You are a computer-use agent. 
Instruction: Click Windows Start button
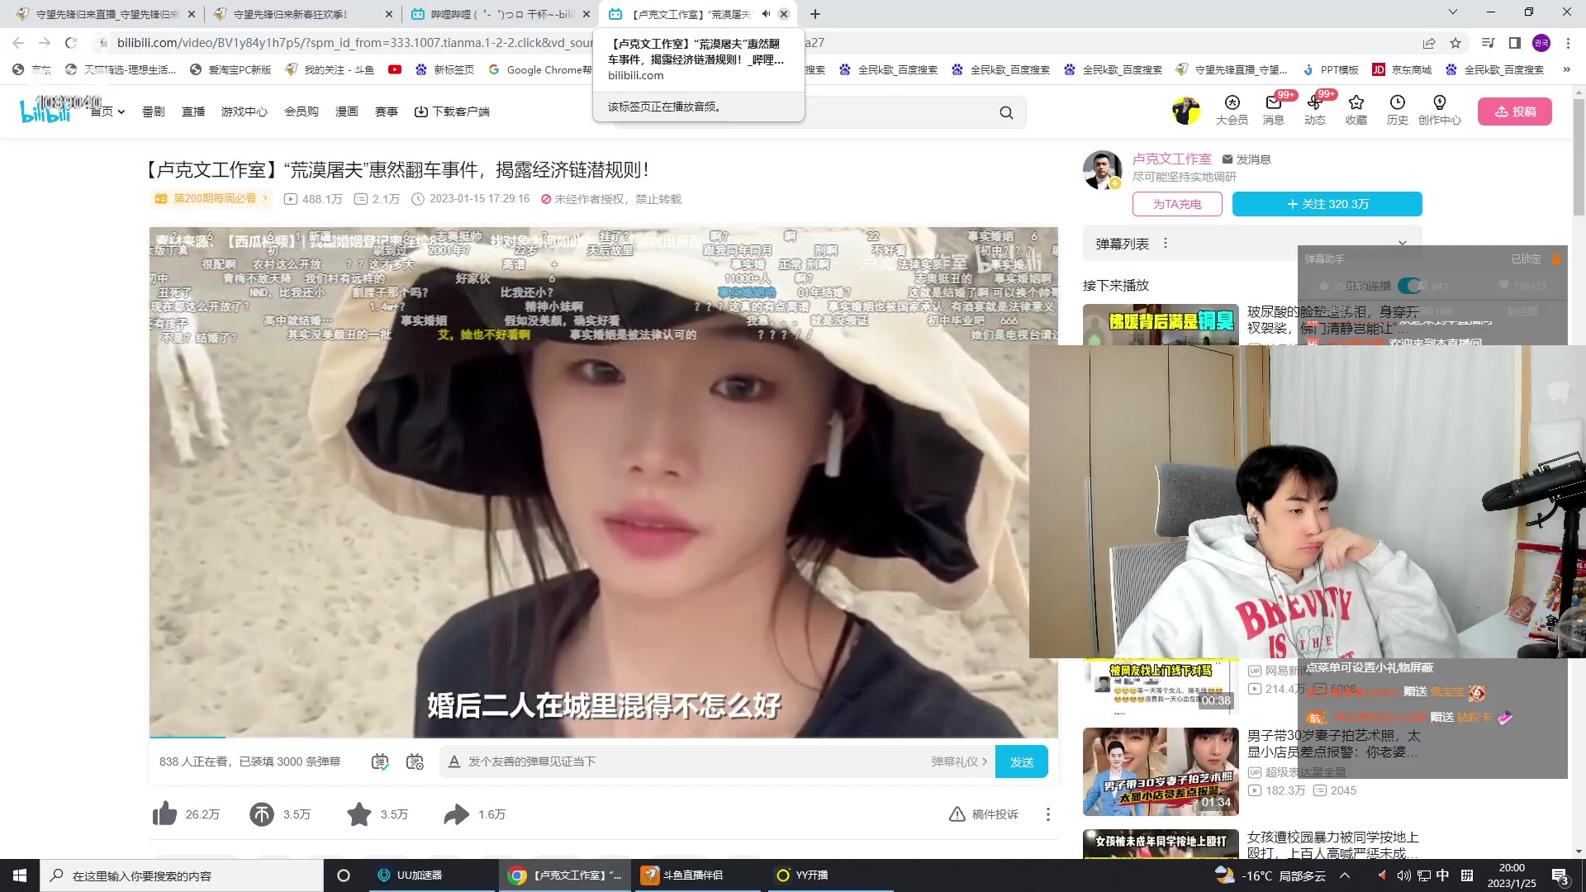coord(20,875)
